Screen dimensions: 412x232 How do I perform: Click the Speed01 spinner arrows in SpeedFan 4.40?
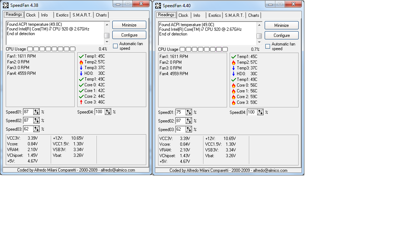click(x=189, y=112)
